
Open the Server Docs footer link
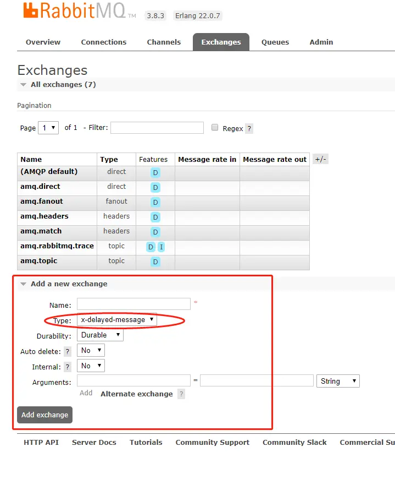coord(94,443)
